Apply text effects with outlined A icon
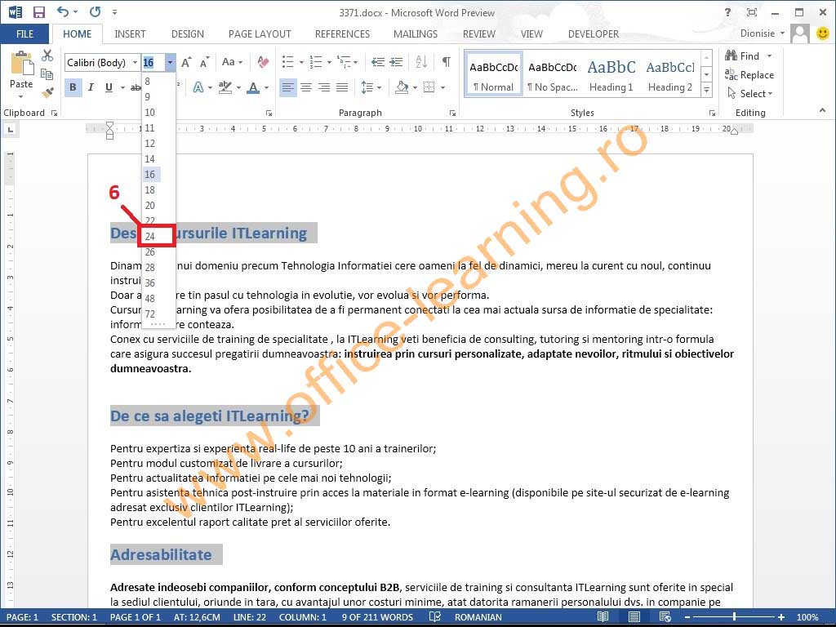836x627 pixels. [x=198, y=87]
